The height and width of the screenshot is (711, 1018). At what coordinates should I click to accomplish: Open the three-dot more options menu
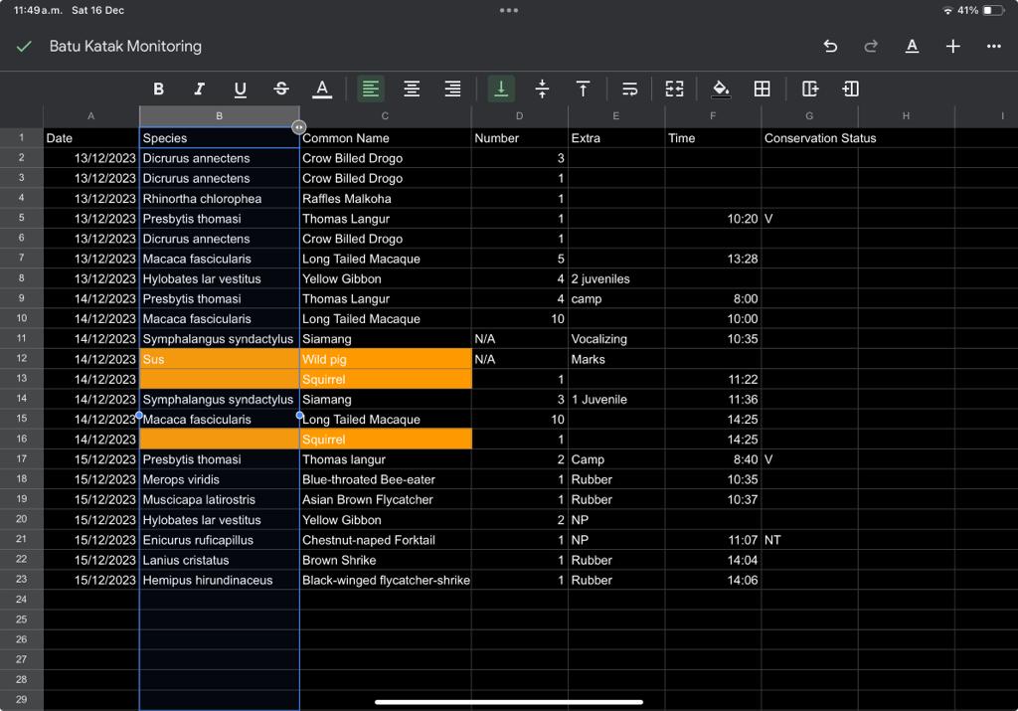(993, 46)
